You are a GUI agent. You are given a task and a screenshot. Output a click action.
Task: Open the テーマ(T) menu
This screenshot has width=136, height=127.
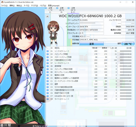[x=26, y=5]
